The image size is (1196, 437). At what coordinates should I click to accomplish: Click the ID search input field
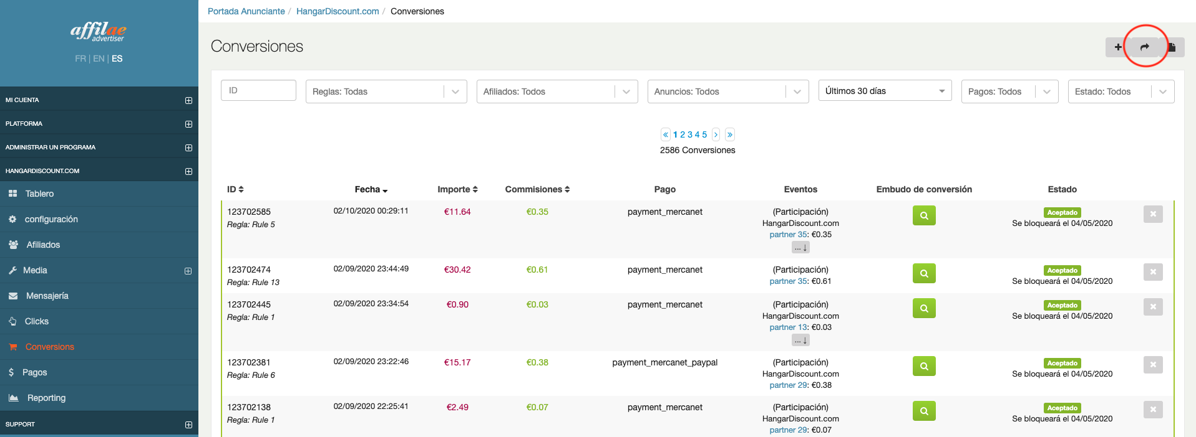(258, 90)
